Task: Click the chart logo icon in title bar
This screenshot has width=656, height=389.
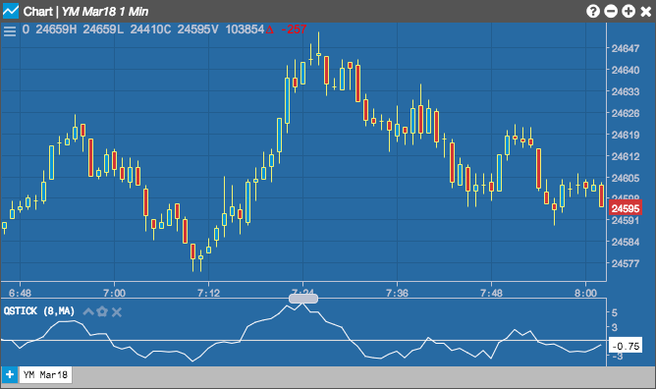Action: coord(11,11)
